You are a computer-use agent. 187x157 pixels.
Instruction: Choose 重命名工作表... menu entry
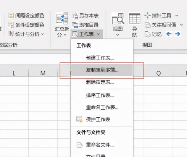click(102, 107)
